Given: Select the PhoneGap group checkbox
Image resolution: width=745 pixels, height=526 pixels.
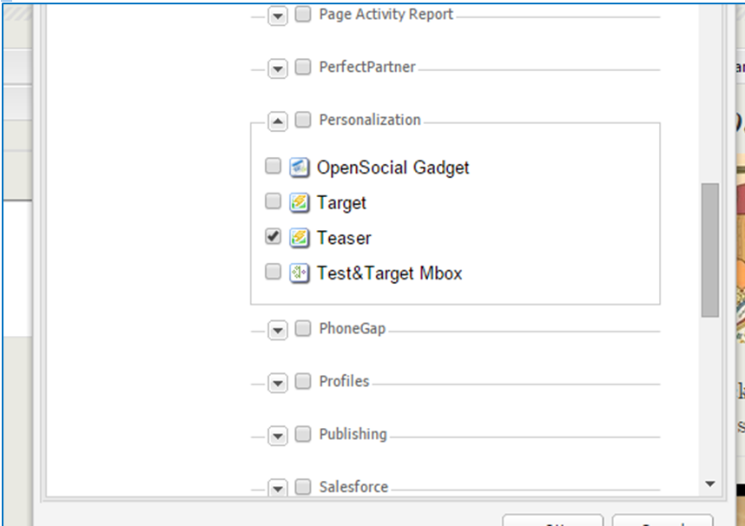Looking at the screenshot, I should (302, 328).
